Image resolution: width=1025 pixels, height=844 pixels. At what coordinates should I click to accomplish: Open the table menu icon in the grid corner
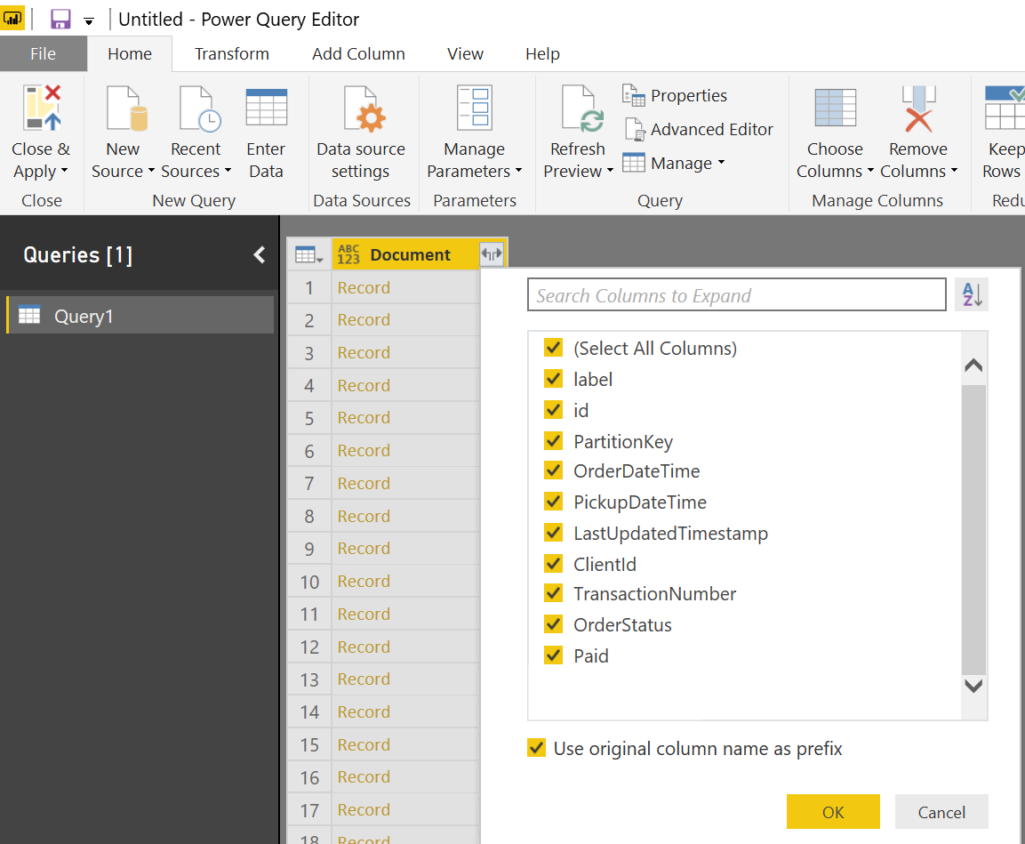308,254
